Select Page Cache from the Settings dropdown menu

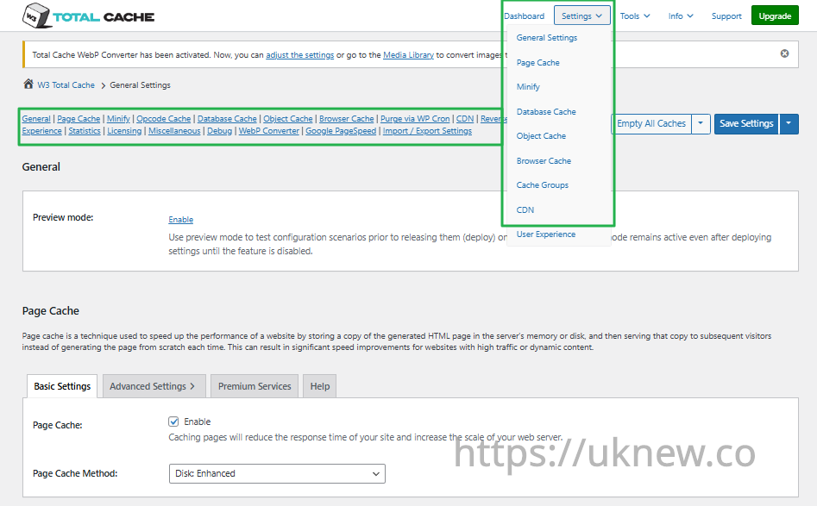pyautogui.click(x=537, y=63)
